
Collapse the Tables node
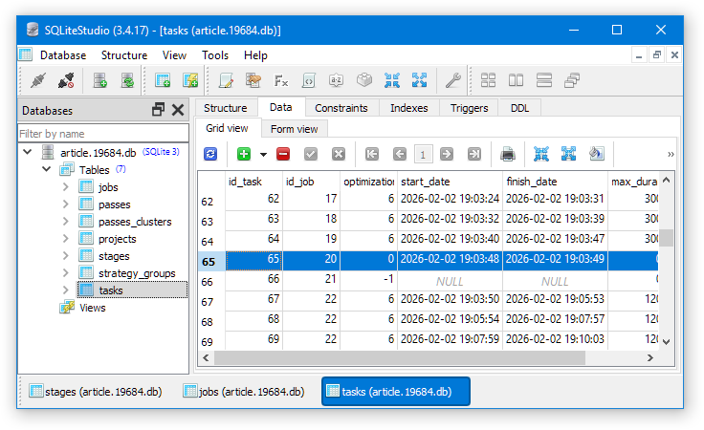click(47, 169)
